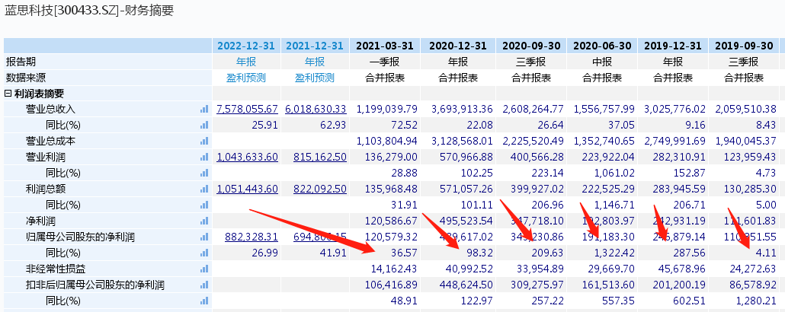Select the 2021-12-31 column header
Screen dimensions: 785x312
[315, 46]
